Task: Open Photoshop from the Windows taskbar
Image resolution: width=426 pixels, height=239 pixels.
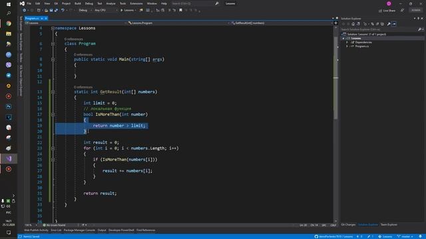Action: pyautogui.click(x=9, y=106)
